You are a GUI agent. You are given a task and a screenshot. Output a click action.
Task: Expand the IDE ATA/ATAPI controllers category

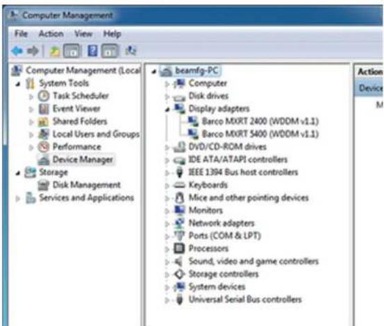pyautogui.click(x=167, y=160)
